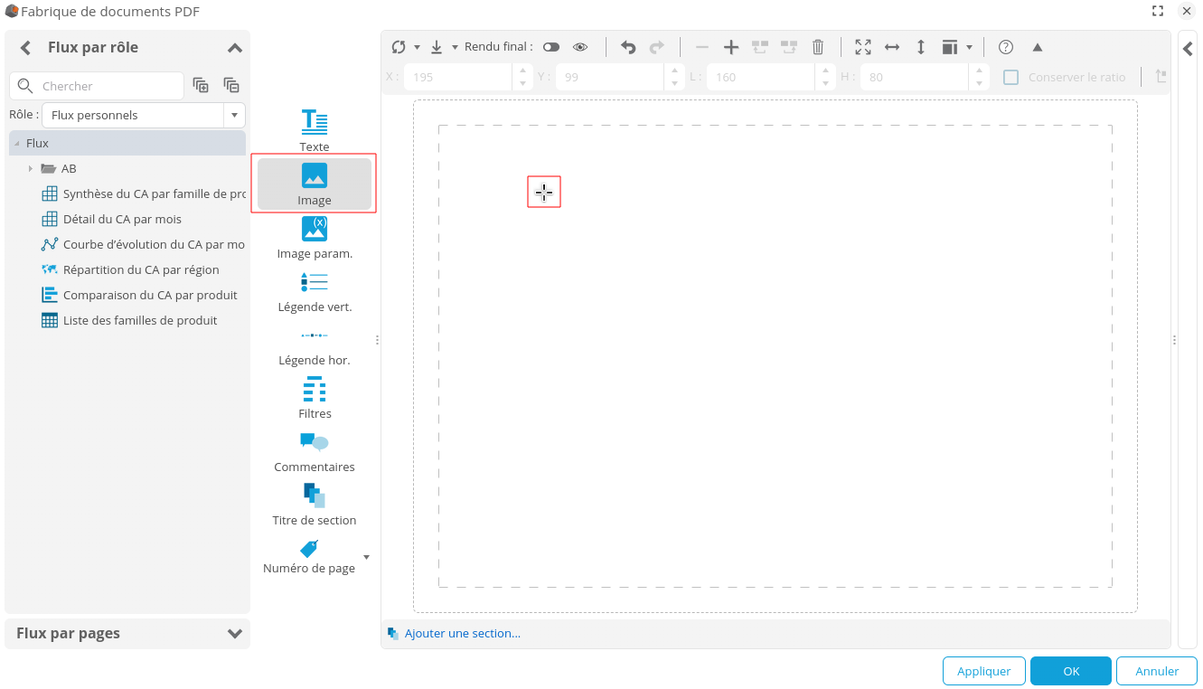The width and height of the screenshot is (1203, 689).
Task: Click the trash delete icon
Action: (x=818, y=47)
